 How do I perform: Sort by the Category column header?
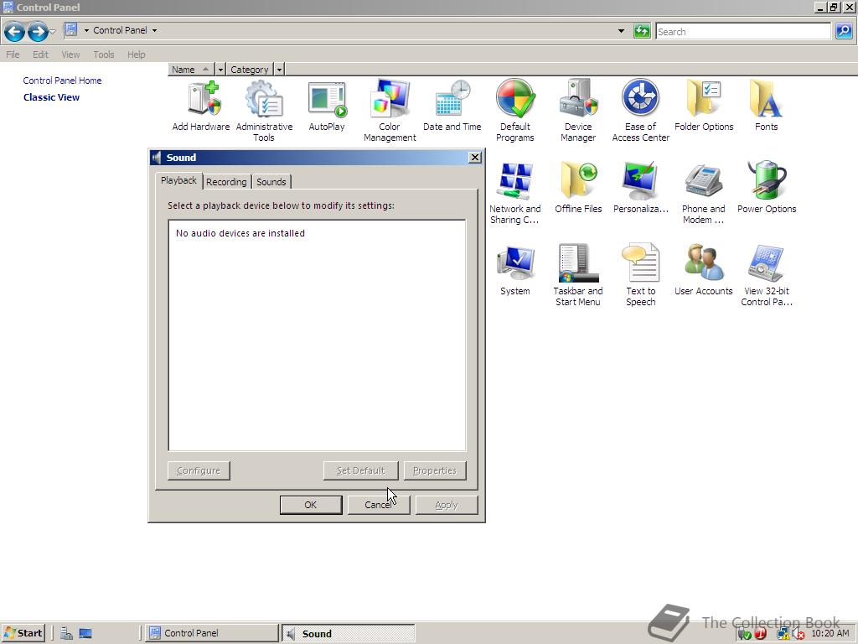[x=250, y=70]
